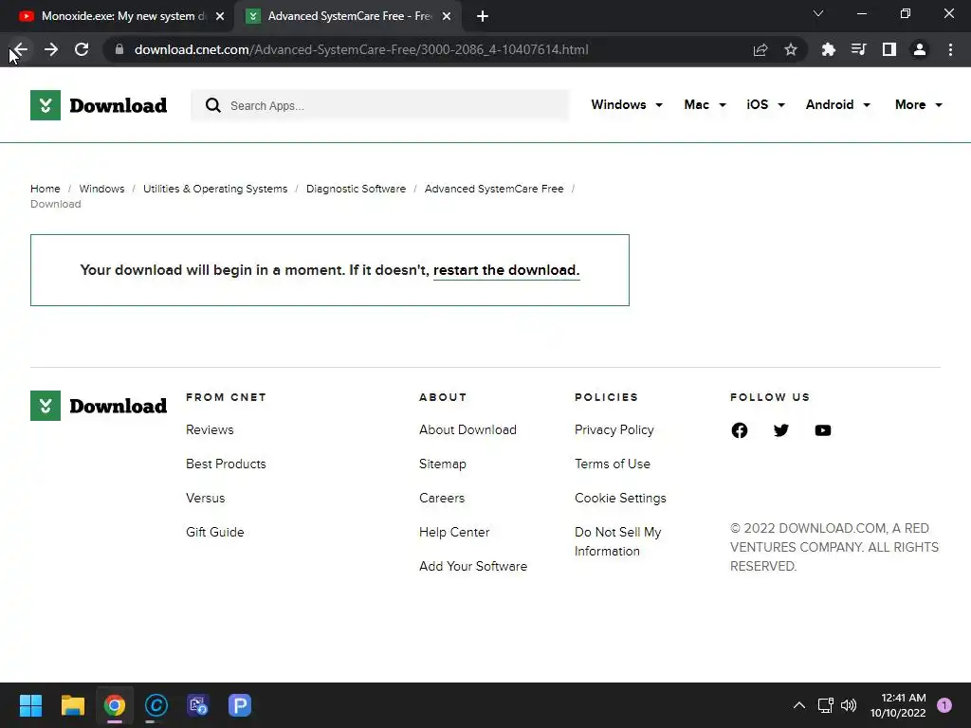Click the Chrome taskbar icon
The image size is (971, 728).
pos(115,705)
